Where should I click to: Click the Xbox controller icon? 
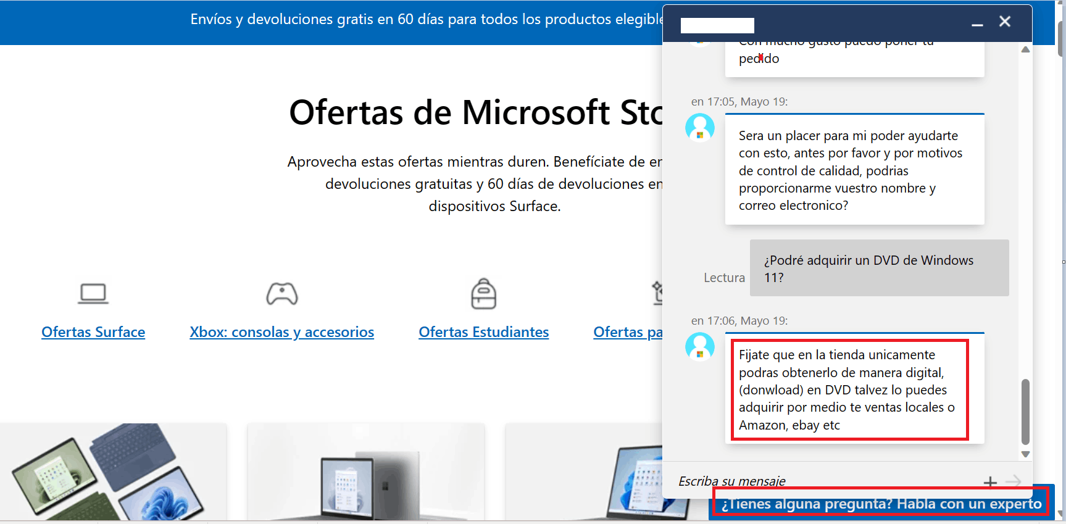[x=282, y=293]
